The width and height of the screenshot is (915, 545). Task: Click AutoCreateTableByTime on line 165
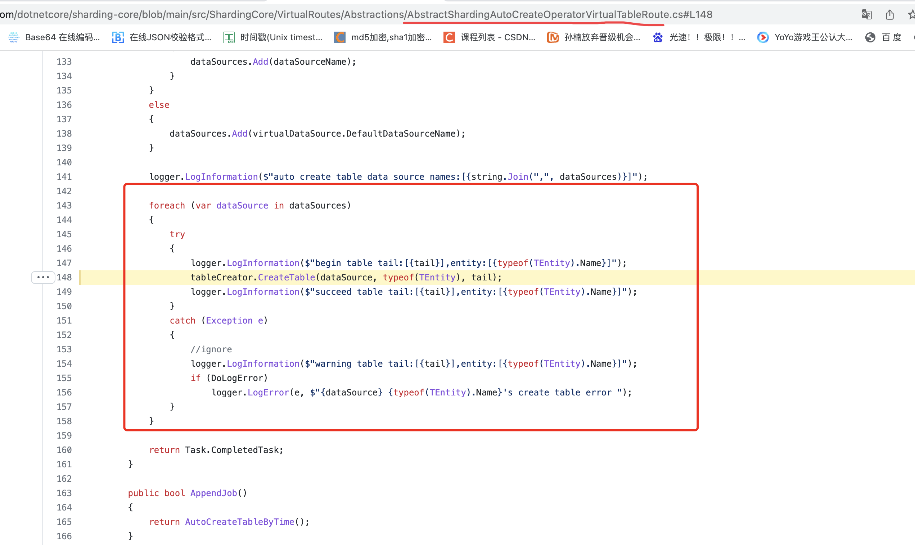coord(240,522)
